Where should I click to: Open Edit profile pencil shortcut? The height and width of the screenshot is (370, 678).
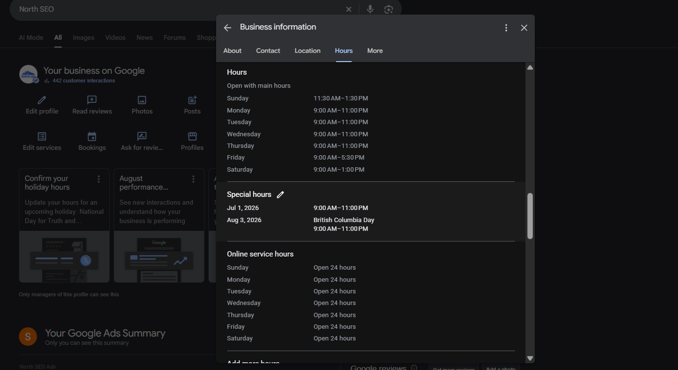[x=42, y=105]
